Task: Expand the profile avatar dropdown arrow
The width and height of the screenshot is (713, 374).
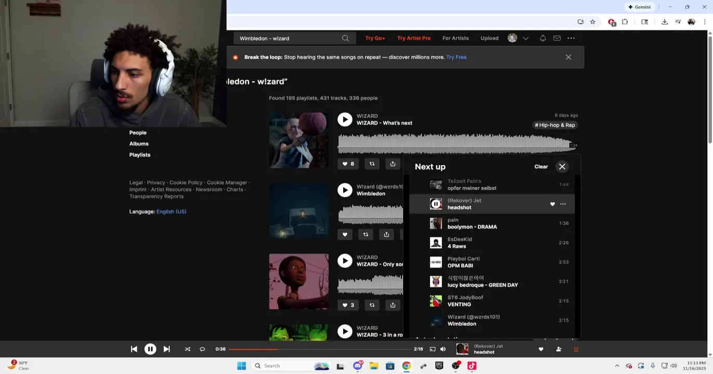Action: pyautogui.click(x=526, y=38)
